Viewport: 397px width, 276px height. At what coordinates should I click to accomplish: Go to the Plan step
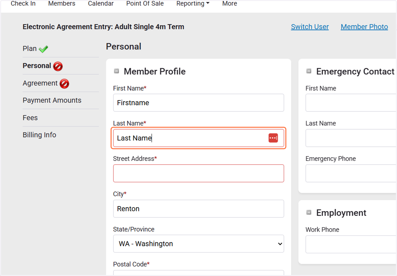click(29, 48)
